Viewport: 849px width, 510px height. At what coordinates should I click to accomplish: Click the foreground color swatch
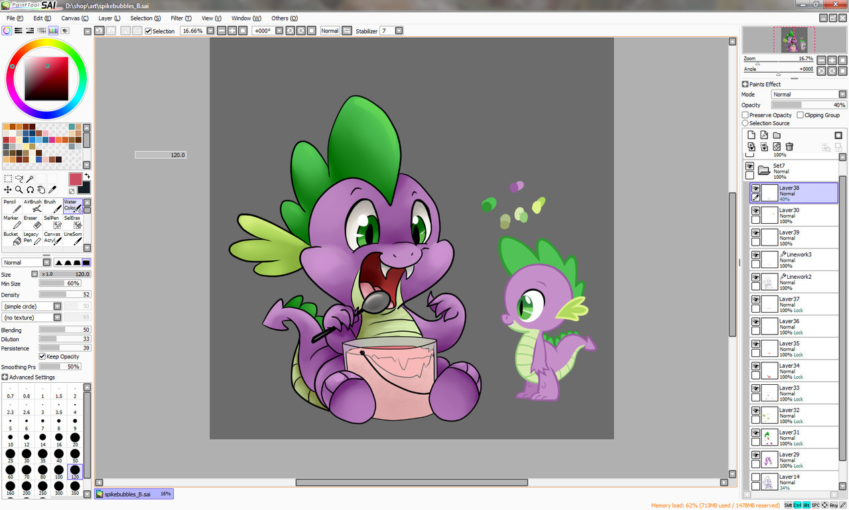coord(76,179)
